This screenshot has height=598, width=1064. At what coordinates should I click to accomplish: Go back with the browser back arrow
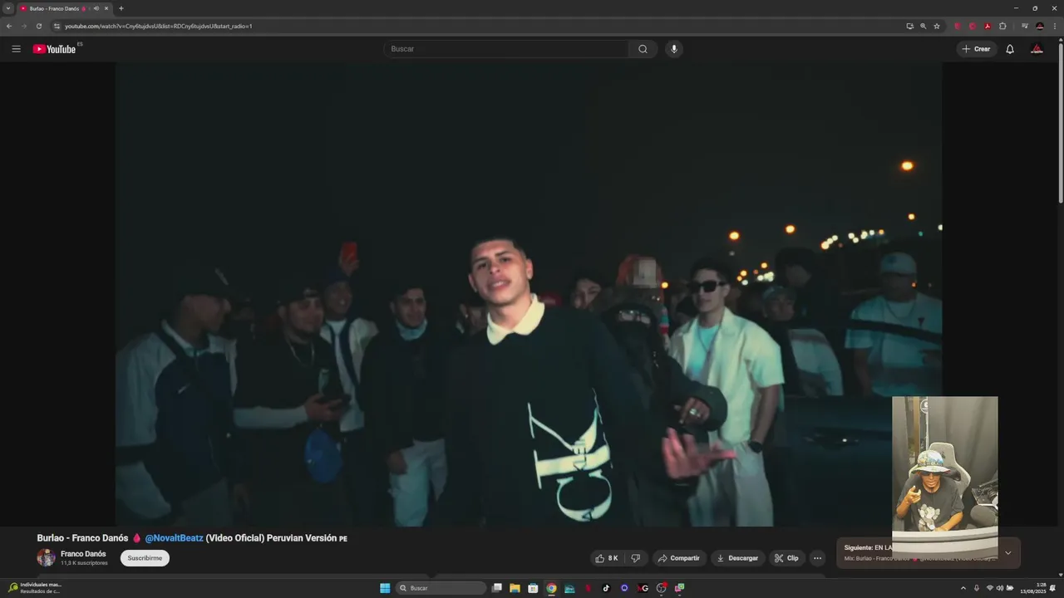[9, 26]
